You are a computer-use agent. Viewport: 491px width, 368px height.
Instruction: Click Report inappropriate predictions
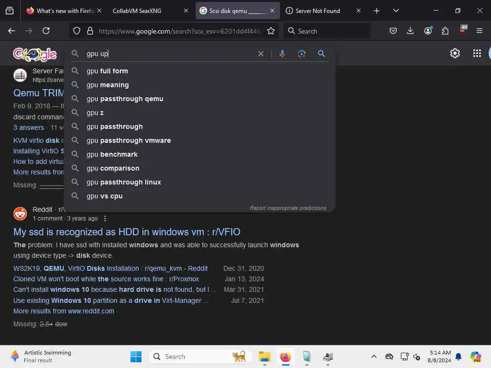pyautogui.click(x=288, y=208)
